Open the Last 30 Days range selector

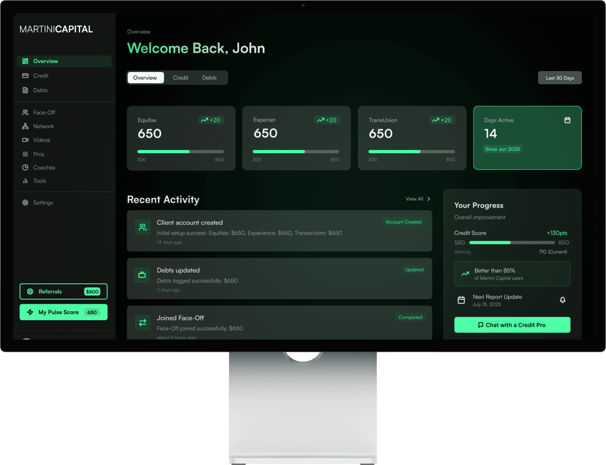coord(559,78)
